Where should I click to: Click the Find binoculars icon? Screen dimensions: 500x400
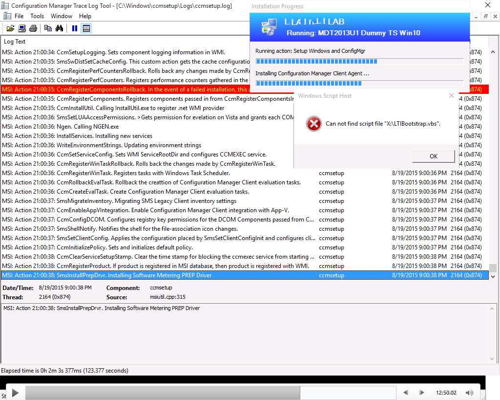(59, 28)
